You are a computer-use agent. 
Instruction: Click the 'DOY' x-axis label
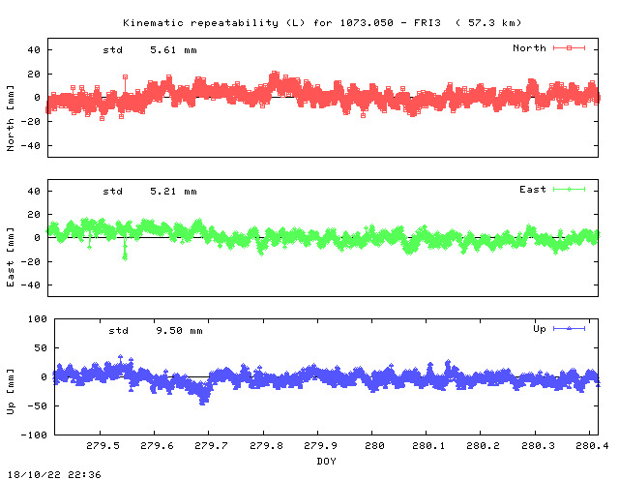326,461
